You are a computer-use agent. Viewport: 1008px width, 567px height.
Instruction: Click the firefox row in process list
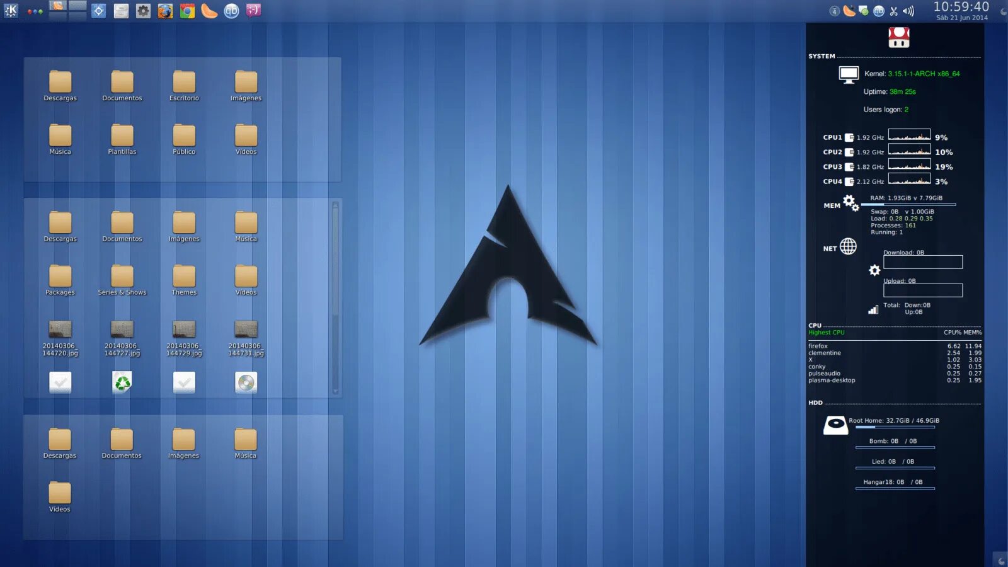(x=895, y=346)
